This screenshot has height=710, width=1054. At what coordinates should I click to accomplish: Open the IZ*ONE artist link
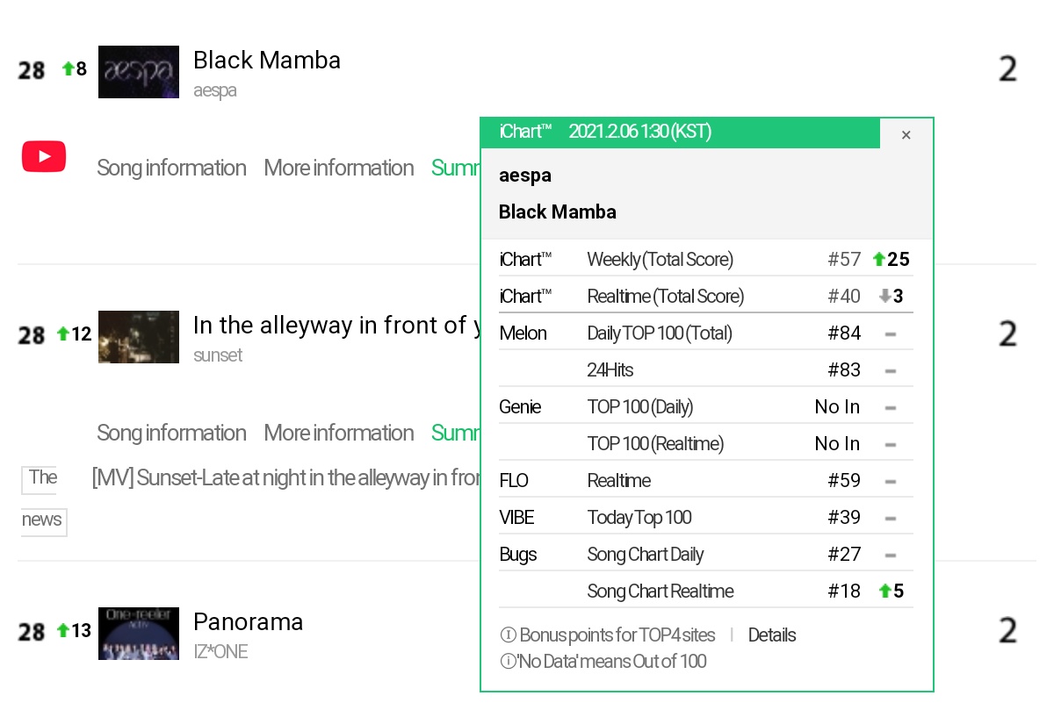[x=220, y=652]
